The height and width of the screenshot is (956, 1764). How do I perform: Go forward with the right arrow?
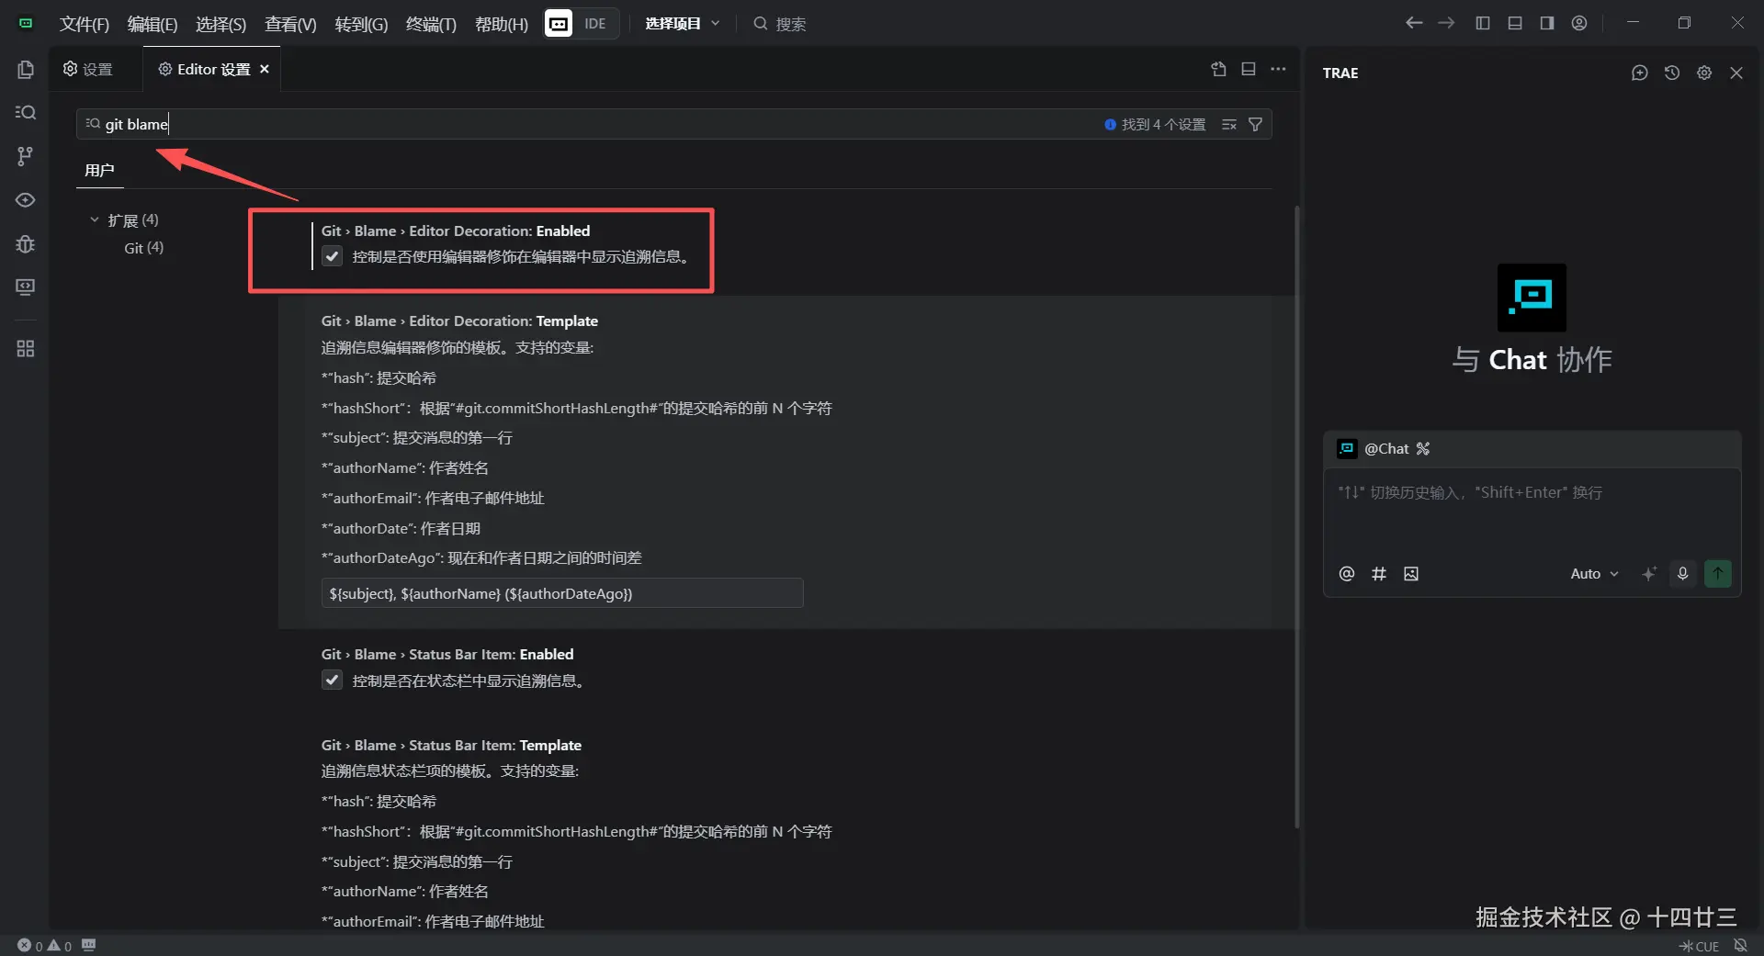pos(1446,23)
